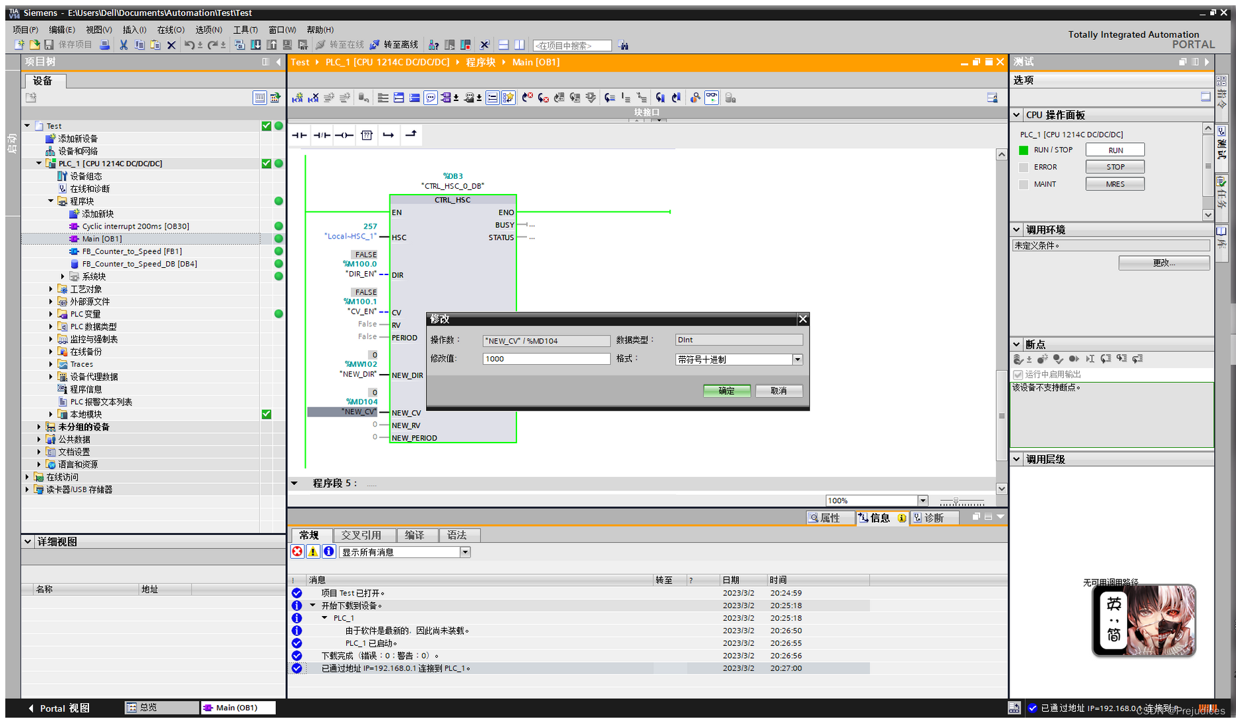Click the Print icon in main toolbar
1236x723 pixels.
coord(104,45)
